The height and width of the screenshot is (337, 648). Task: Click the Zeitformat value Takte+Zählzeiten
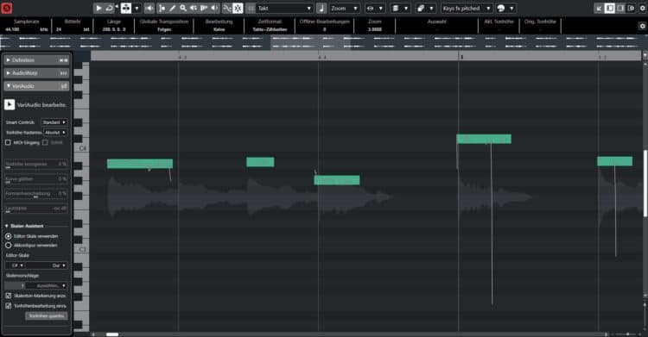[270, 29]
